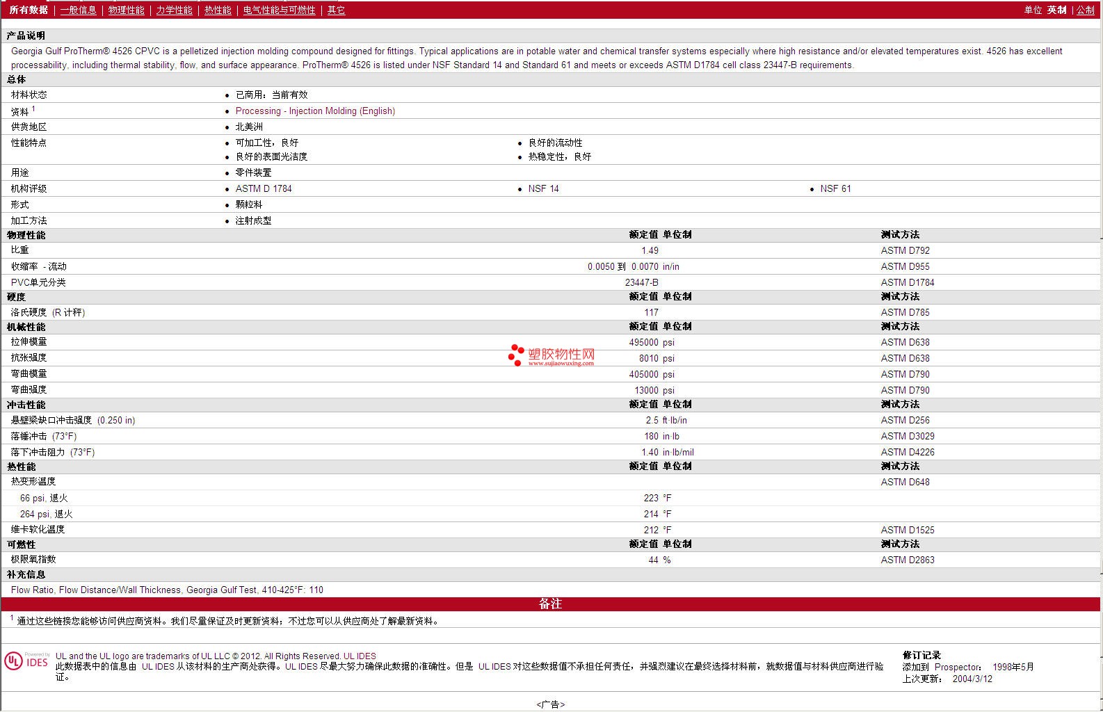Switch to 电气性能与可燃性 tab
Image resolution: width=1103 pixels, height=712 pixels.
point(279,10)
